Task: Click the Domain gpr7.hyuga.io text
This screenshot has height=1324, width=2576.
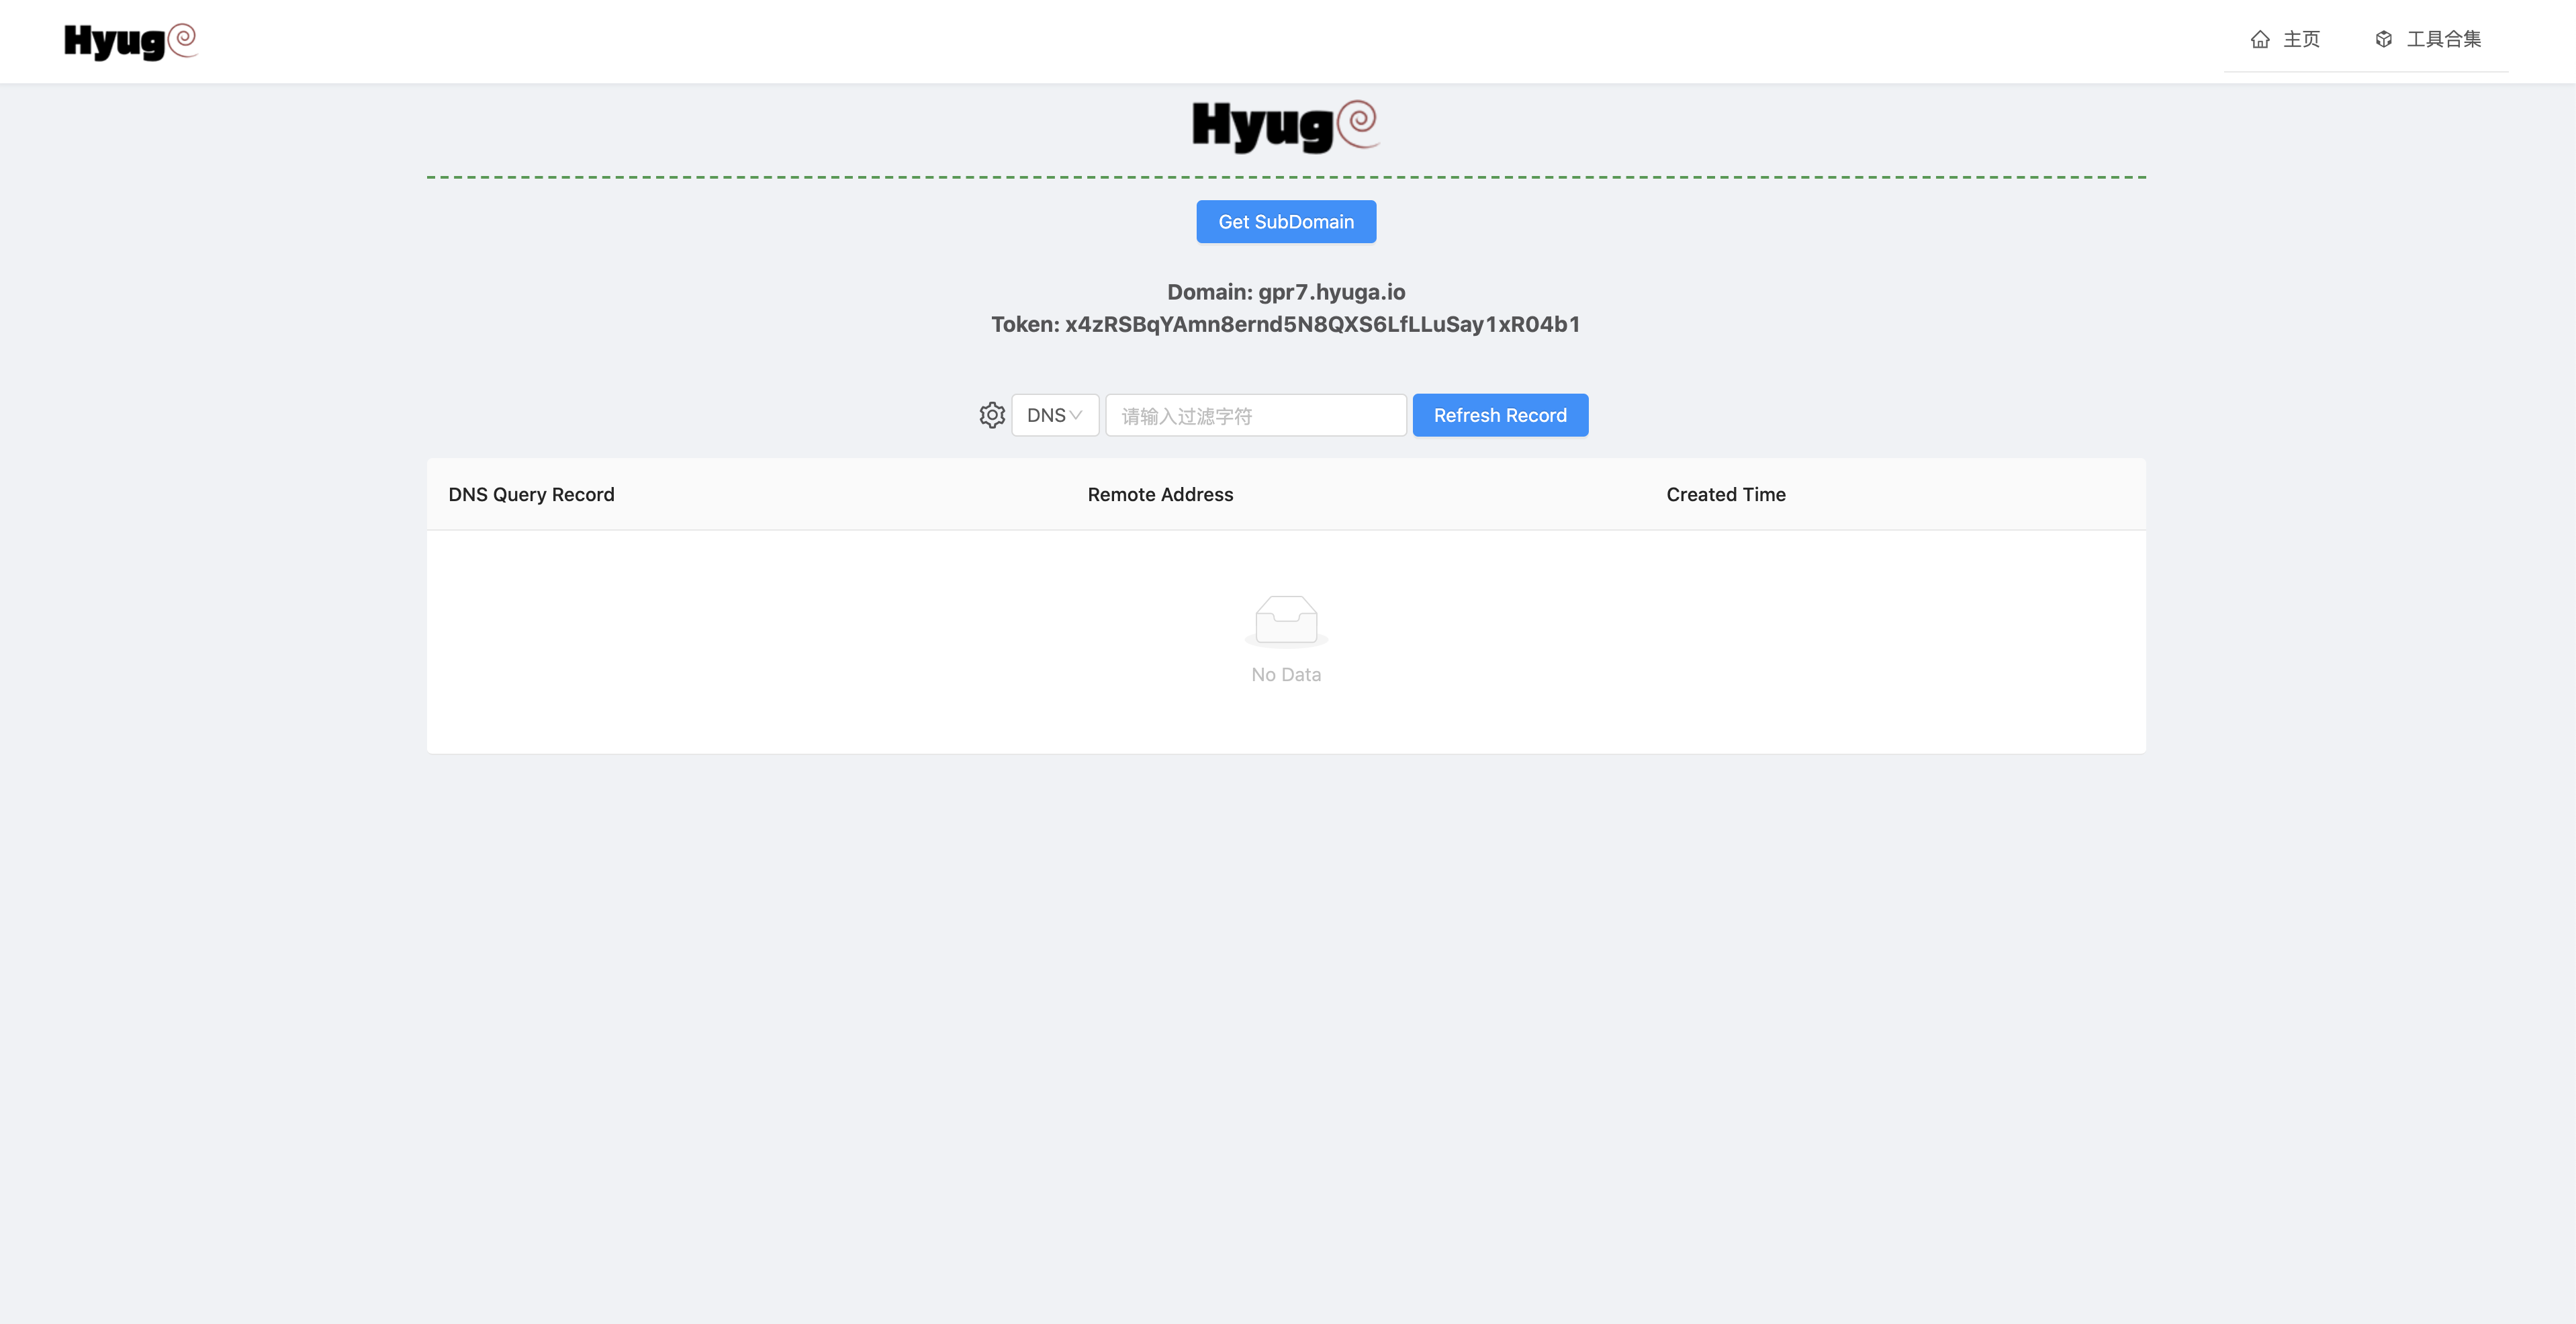Action: coord(1286,292)
